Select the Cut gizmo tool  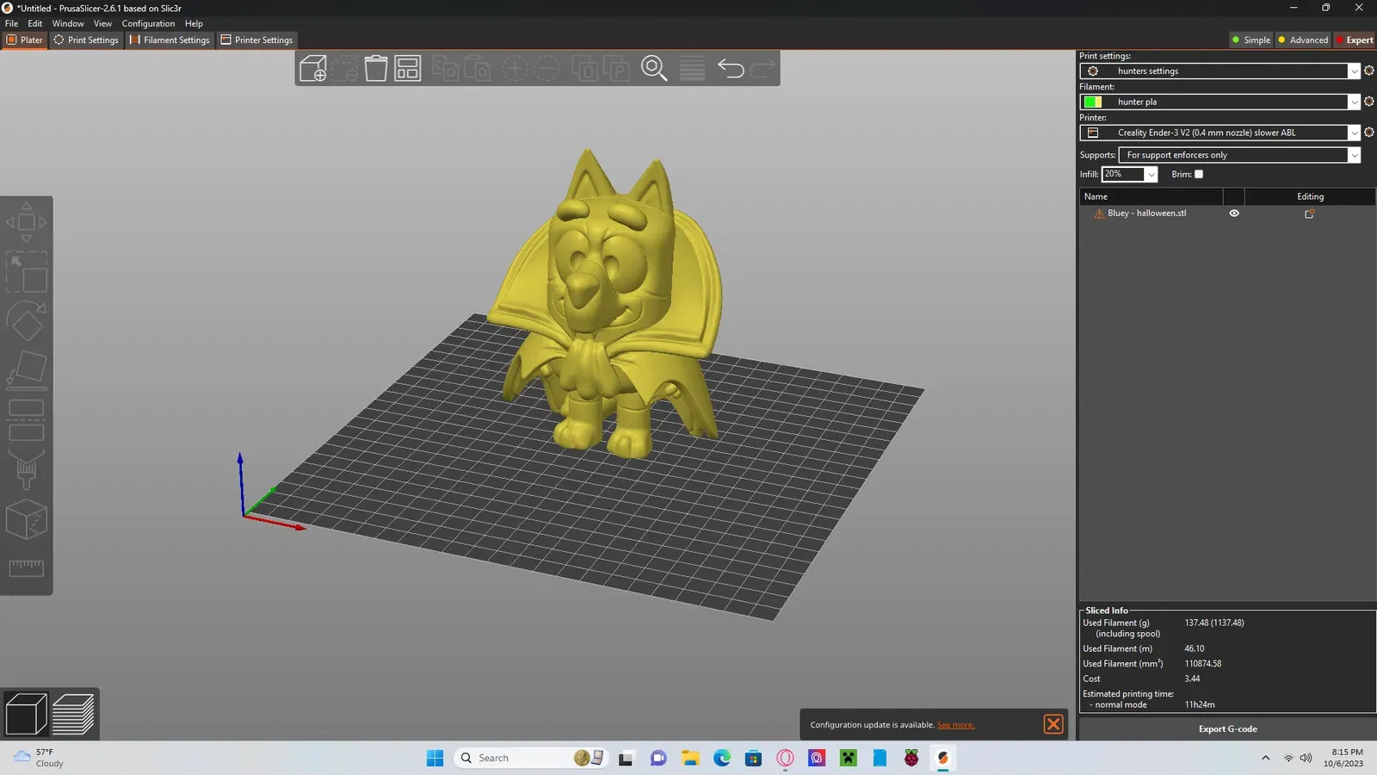tap(27, 420)
